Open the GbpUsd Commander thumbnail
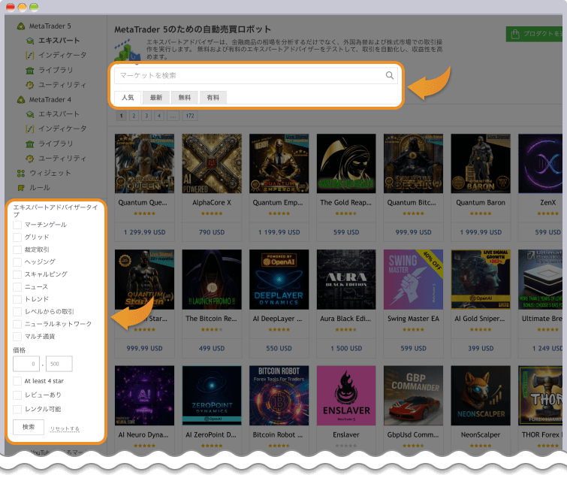This screenshot has height=478, width=567. (413, 395)
